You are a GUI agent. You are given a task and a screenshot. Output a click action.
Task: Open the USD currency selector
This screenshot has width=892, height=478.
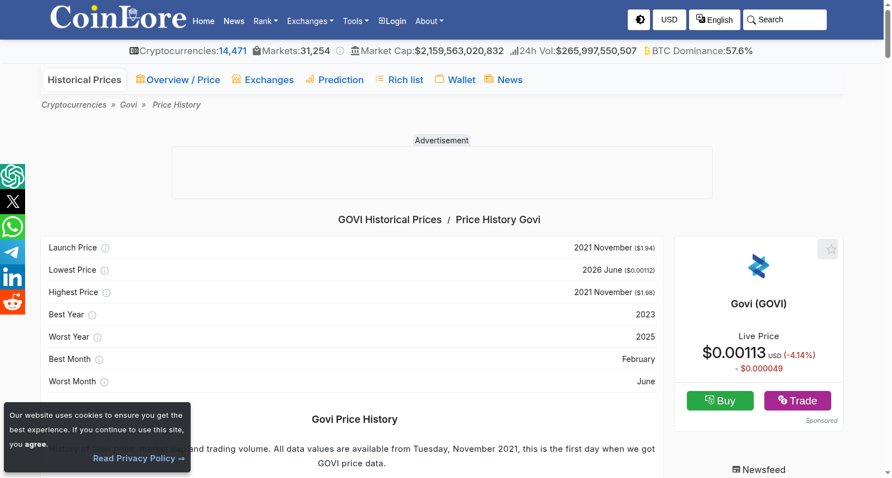[670, 20]
